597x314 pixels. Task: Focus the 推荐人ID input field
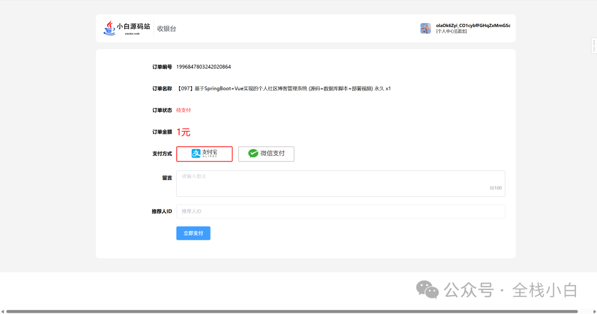pos(341,211)
